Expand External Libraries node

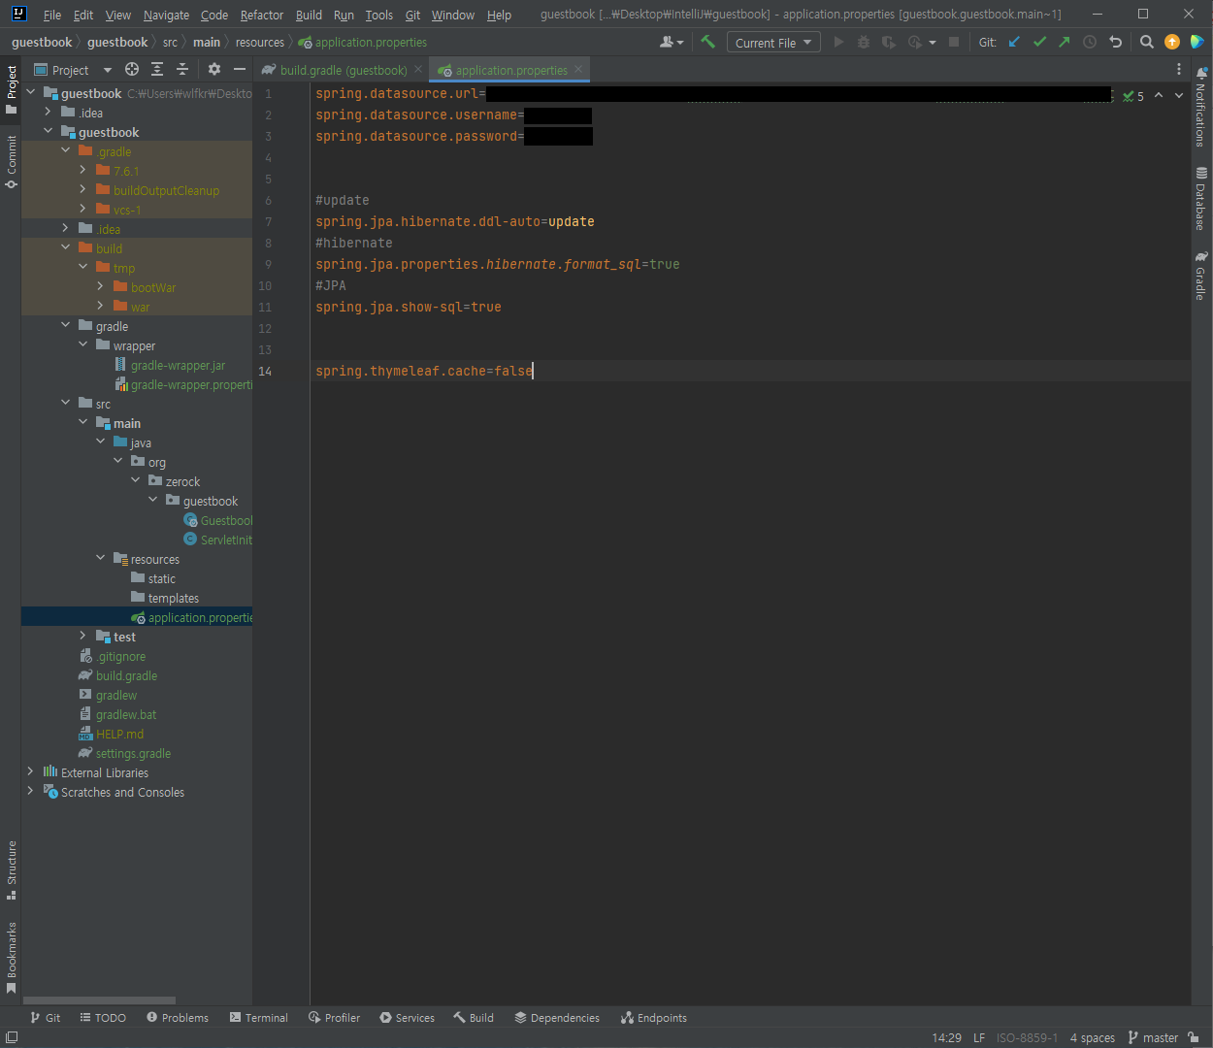tap(30, 771)
